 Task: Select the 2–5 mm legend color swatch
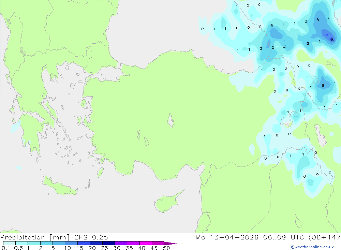coord(46,243)
